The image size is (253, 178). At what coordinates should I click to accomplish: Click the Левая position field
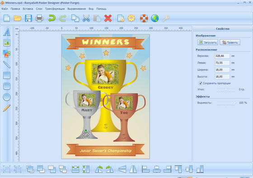click(222, 63)
